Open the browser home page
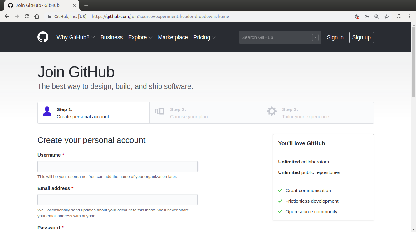The height and width of the screenshot is (232, 416). pyautogui.click(x=37, y=17)
